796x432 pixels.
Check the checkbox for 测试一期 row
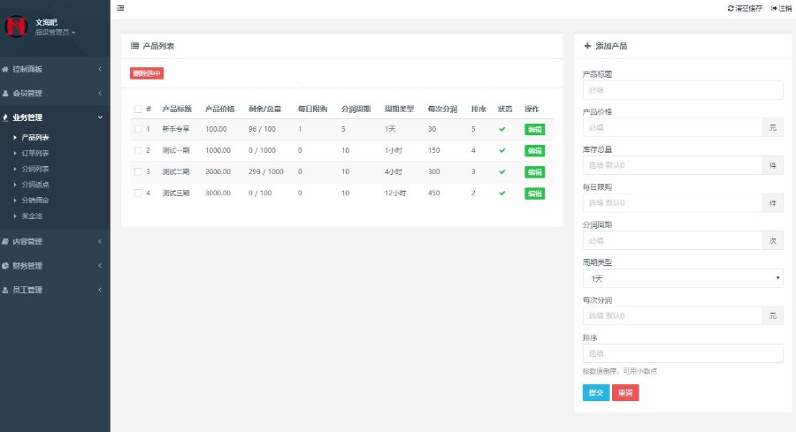137,150
